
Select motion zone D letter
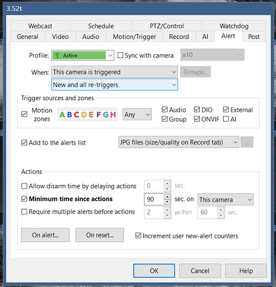pos(84,115)
